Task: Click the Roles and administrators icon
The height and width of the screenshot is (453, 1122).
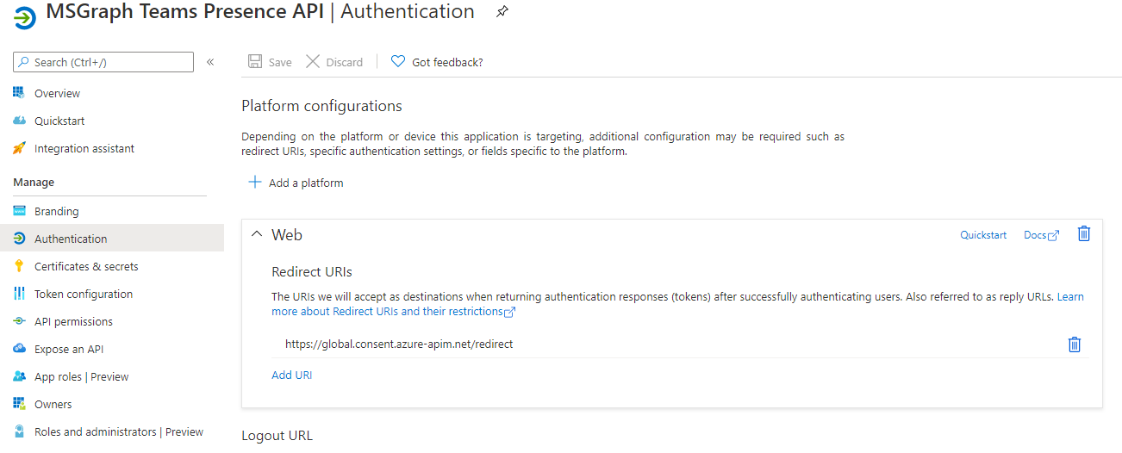Action: (19, 431)
